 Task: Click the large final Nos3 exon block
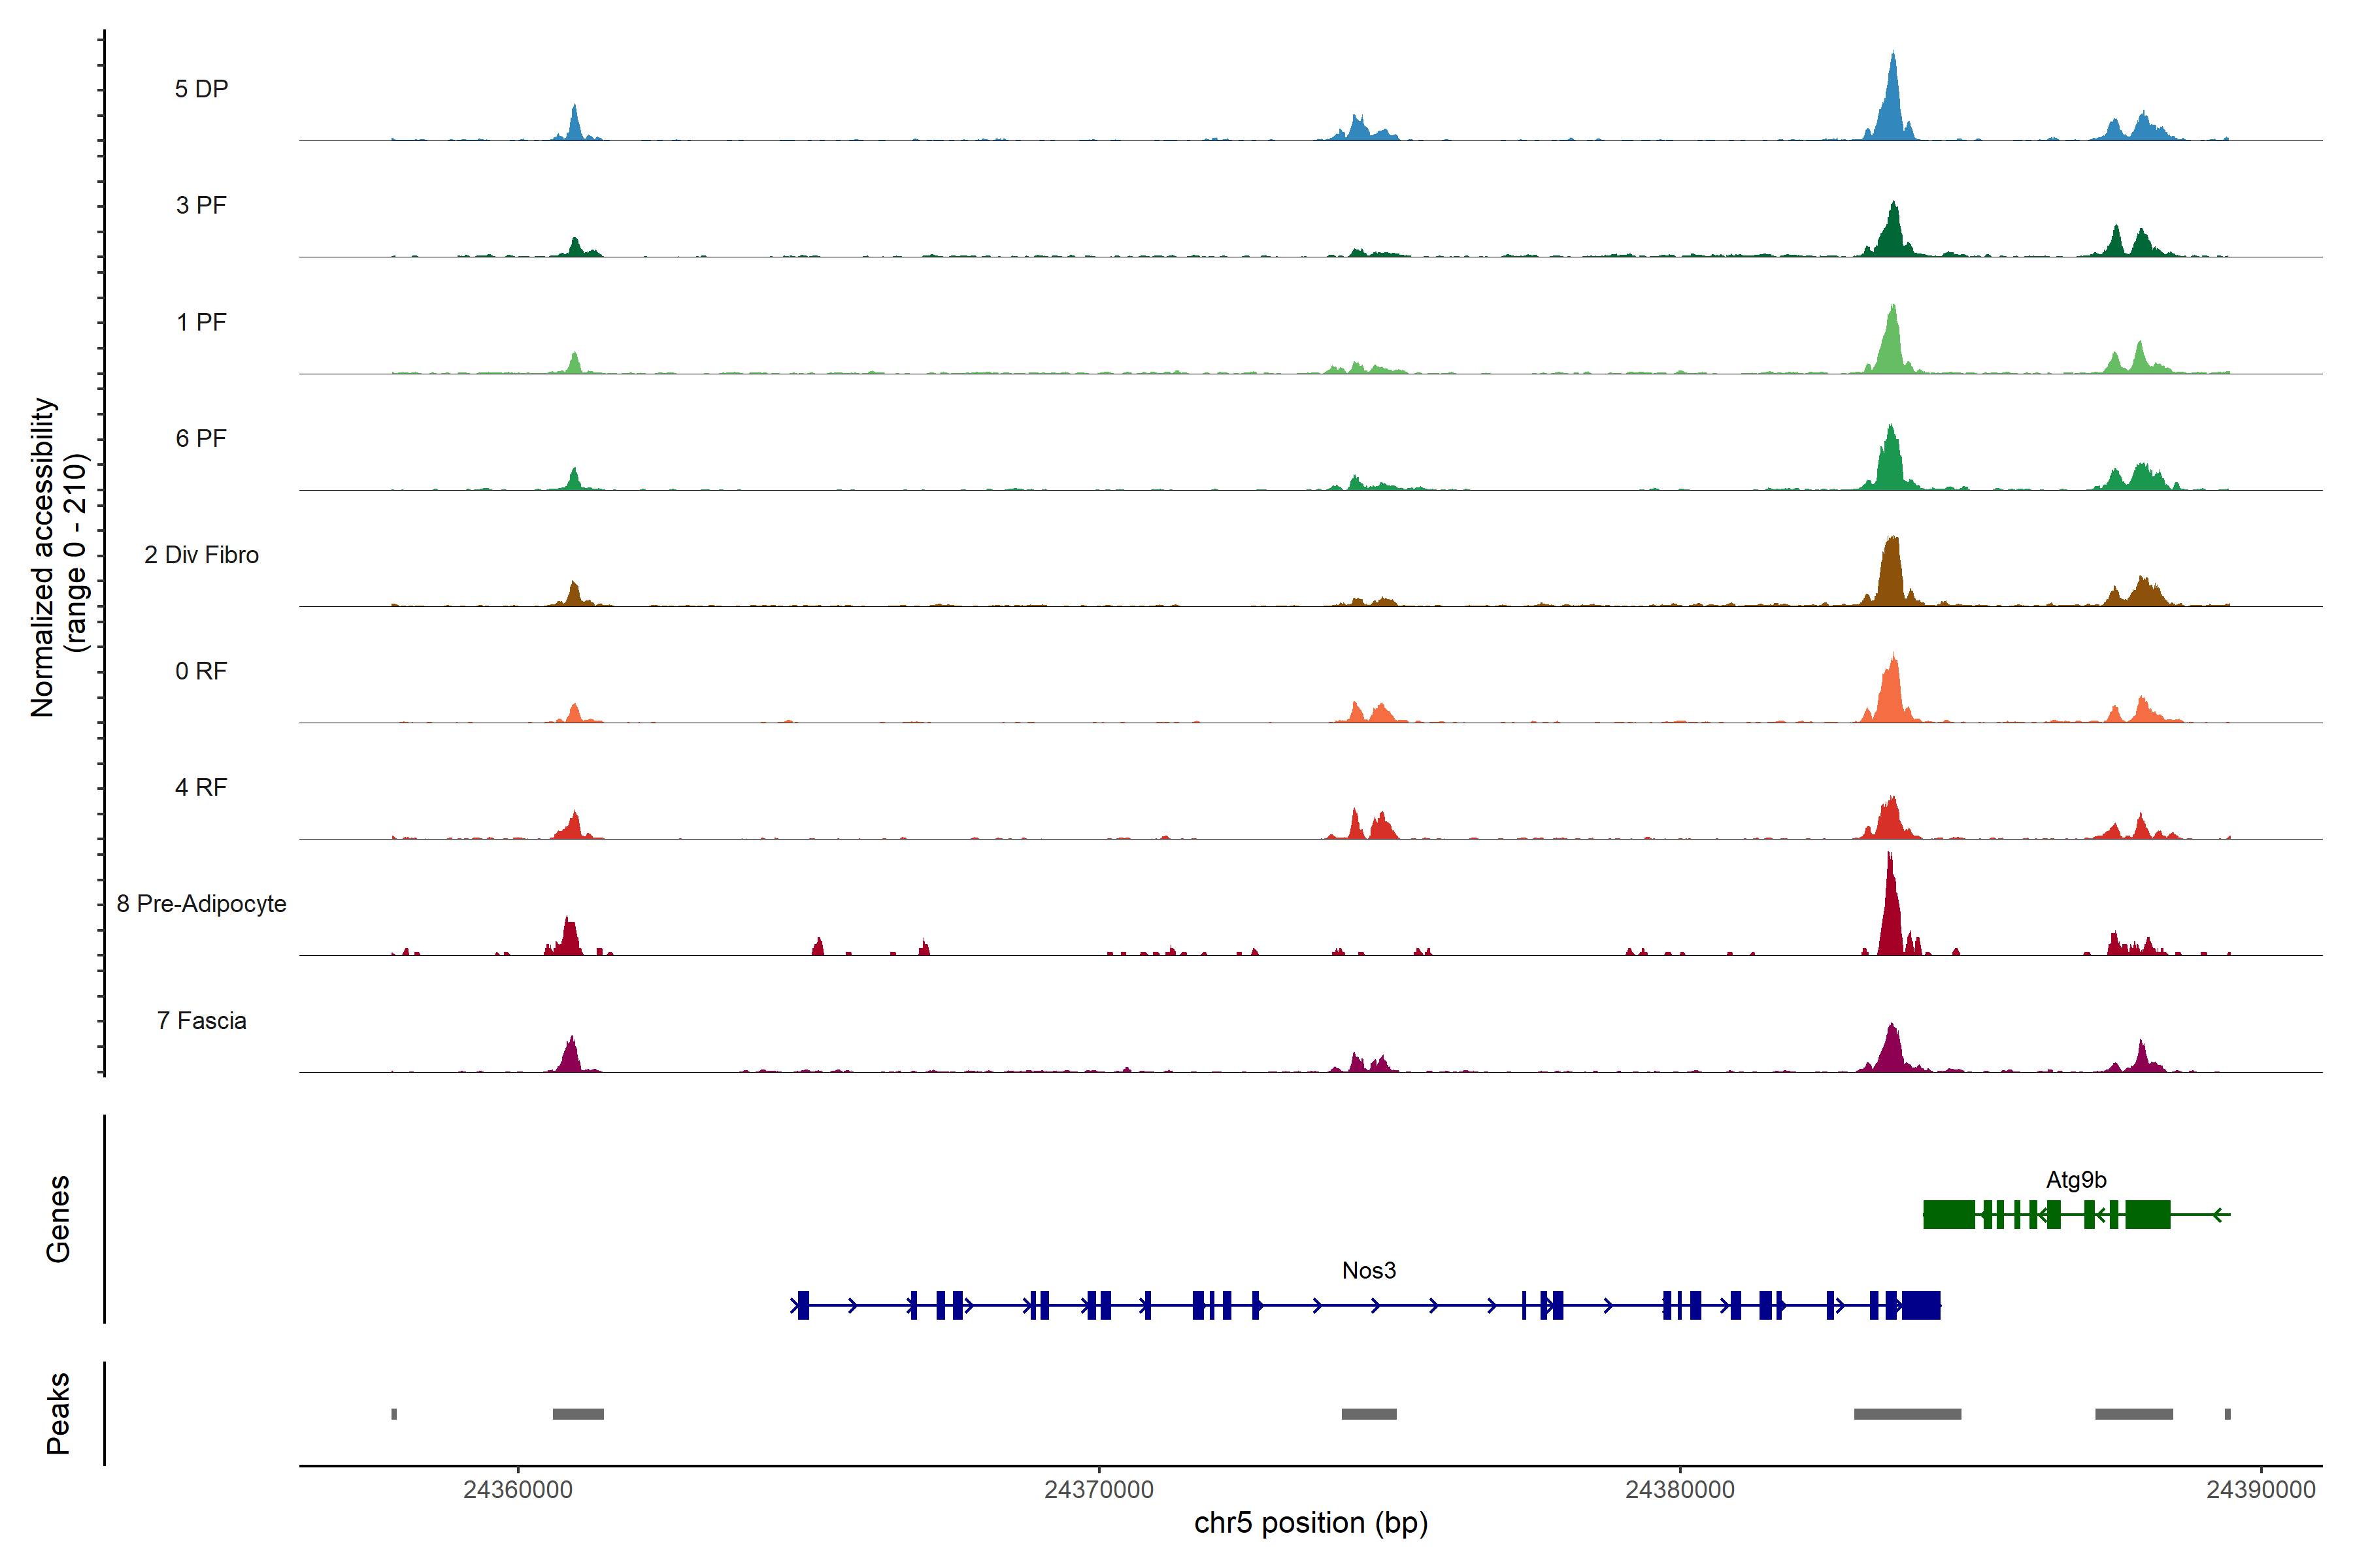point(1921,1305)
